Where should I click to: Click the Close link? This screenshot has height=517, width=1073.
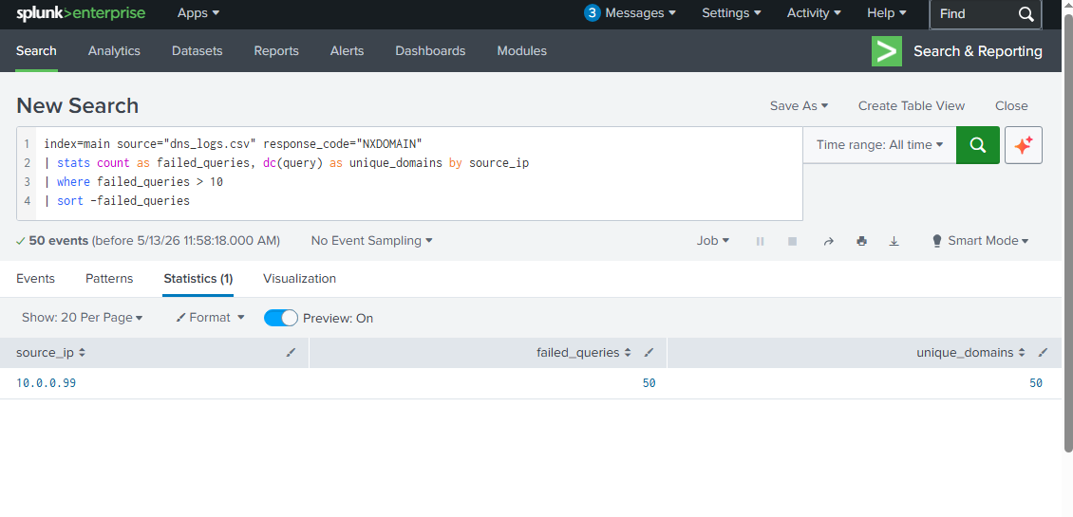[1011, 106]
